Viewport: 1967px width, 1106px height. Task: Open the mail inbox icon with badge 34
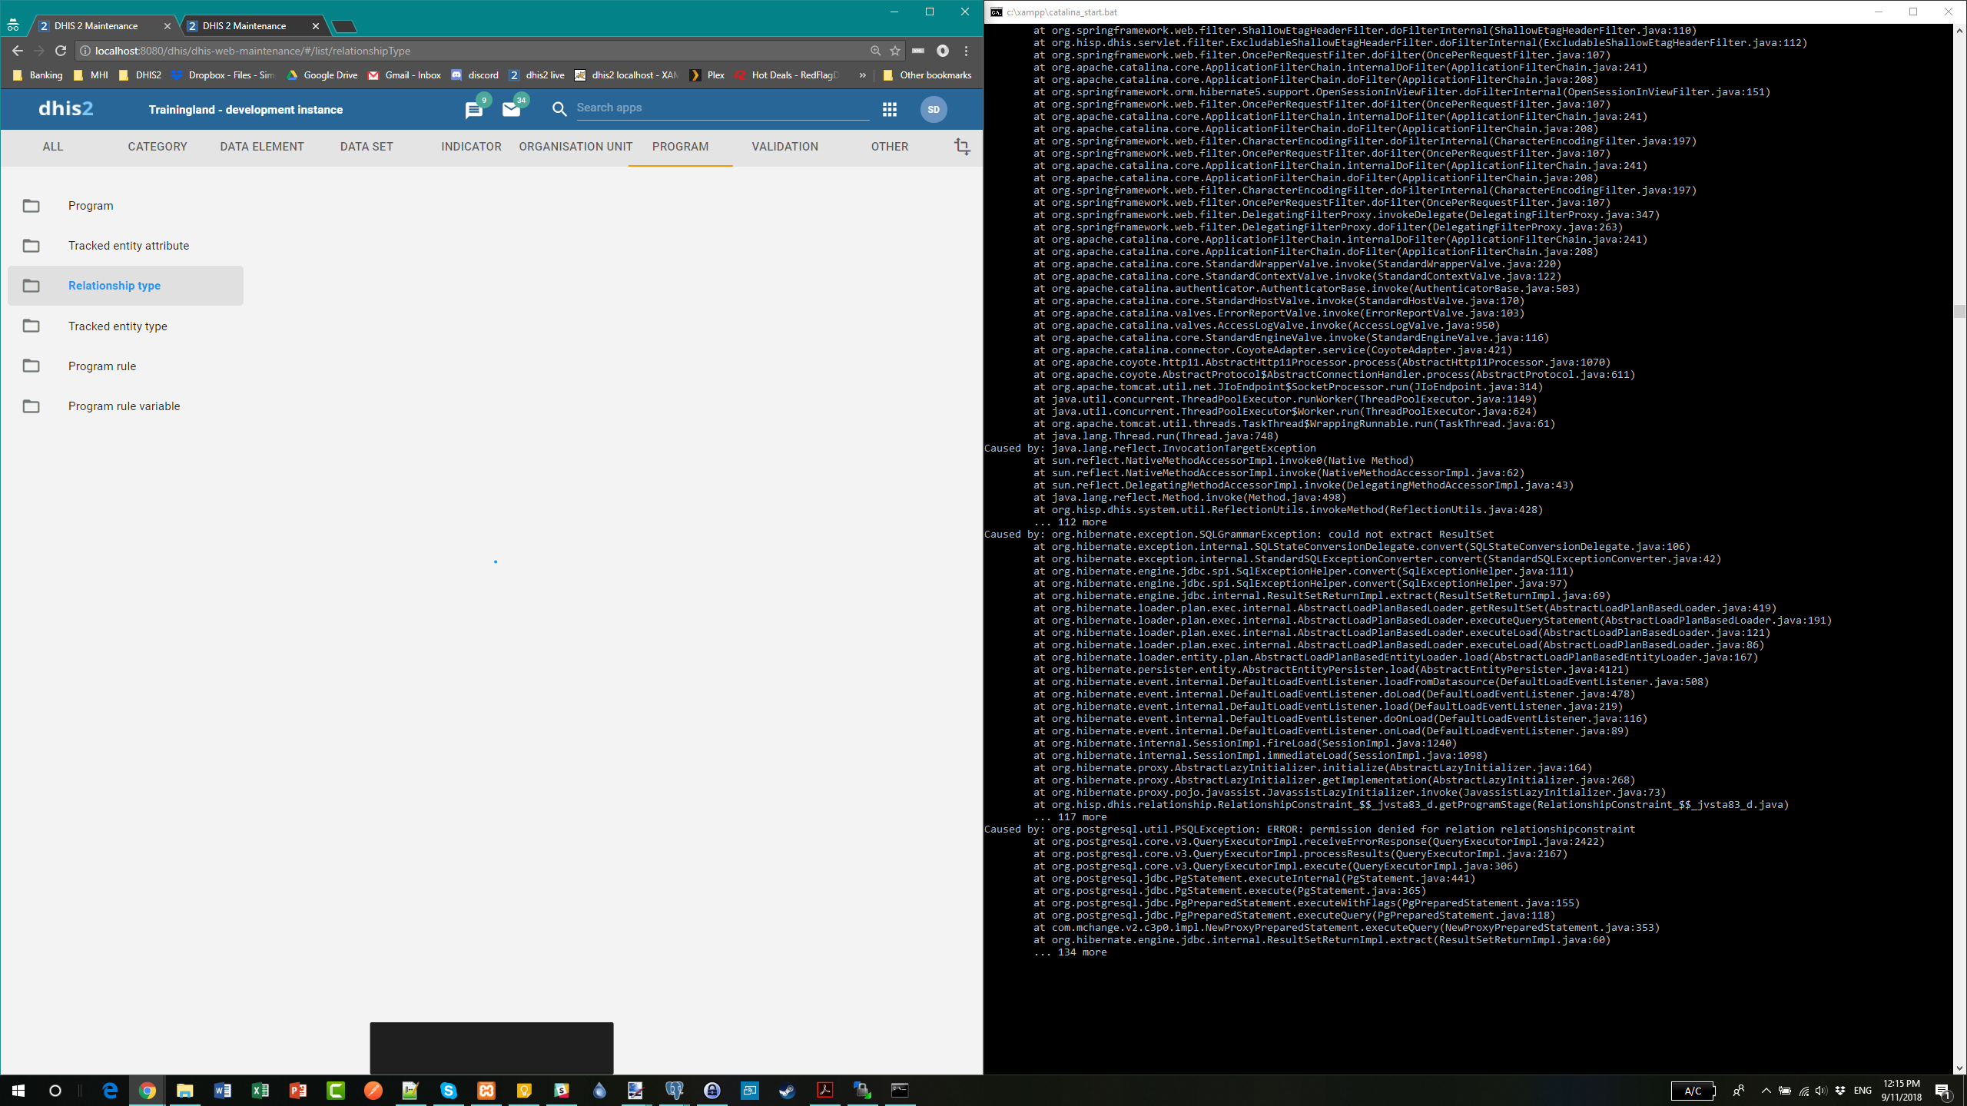[511, 110]
